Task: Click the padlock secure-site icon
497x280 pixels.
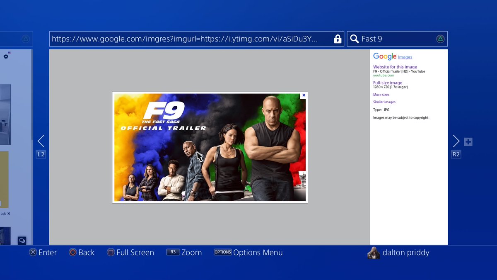Action: tap(338, 39)
